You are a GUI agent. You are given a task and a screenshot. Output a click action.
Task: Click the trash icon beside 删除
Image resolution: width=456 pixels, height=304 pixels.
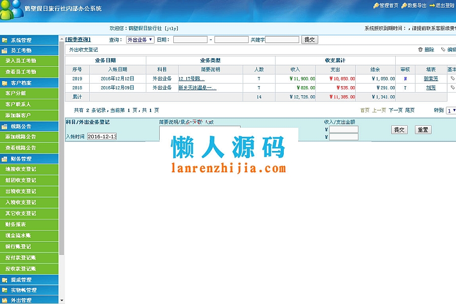(x=420, y=50)
